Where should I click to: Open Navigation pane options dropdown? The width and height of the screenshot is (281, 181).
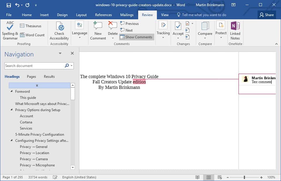pyautogui.click(x=60, y=53)
